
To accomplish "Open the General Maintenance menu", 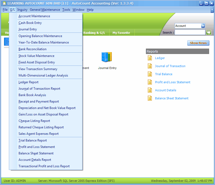I will click(x=45, y=10).
